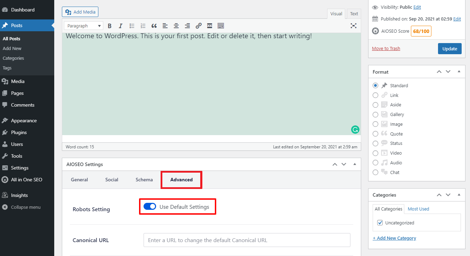
Task: Align text center
Action: (176, 26)
